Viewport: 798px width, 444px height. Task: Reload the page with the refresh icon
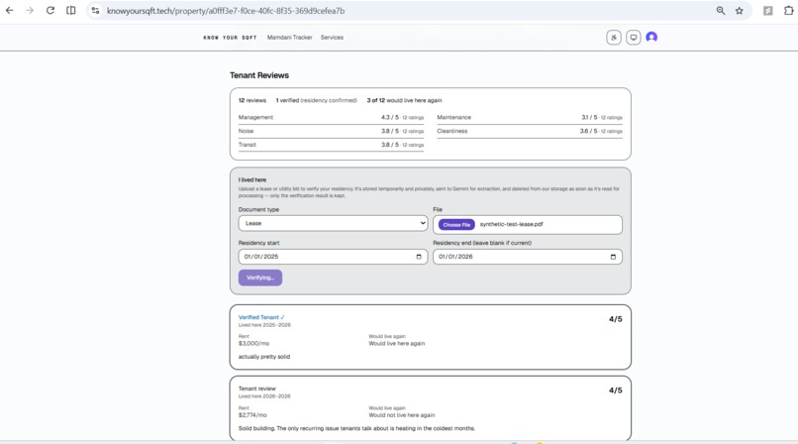click(x=50, y=11)
